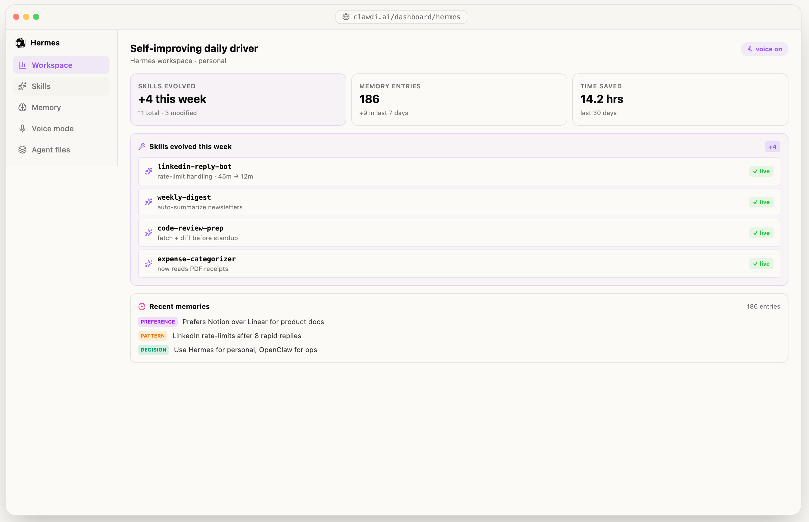Click the live badge on the expense-categorizer row

(x=761, y=264)
